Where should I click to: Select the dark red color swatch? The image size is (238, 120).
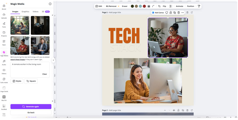pos(144,6)
